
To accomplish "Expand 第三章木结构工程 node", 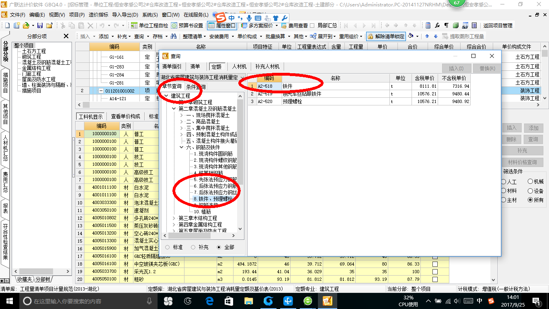I will (x=174, y=218).
